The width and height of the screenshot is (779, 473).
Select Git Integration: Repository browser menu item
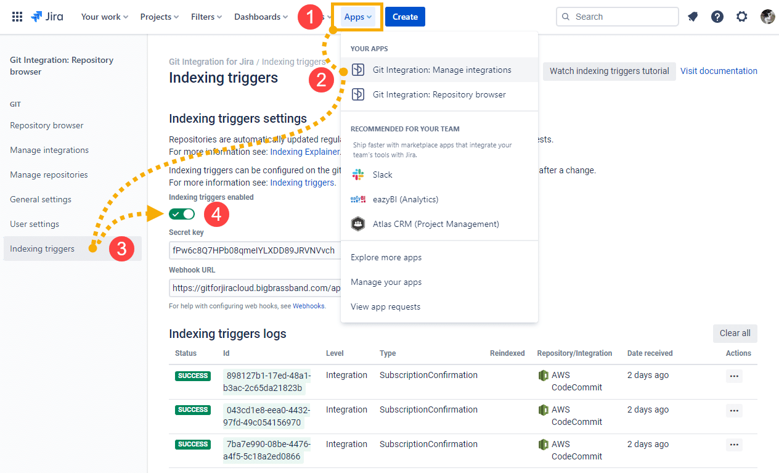439,94
